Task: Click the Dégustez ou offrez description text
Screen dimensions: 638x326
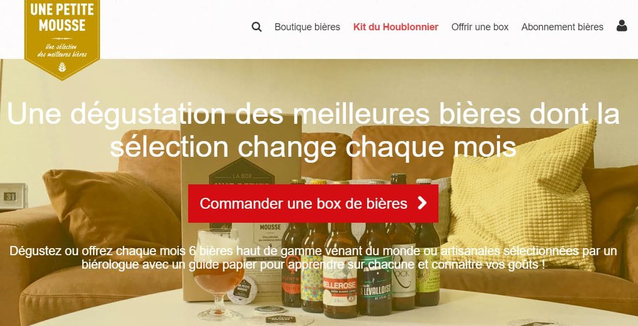Action: pyautogui.click(x=313, y=258)
